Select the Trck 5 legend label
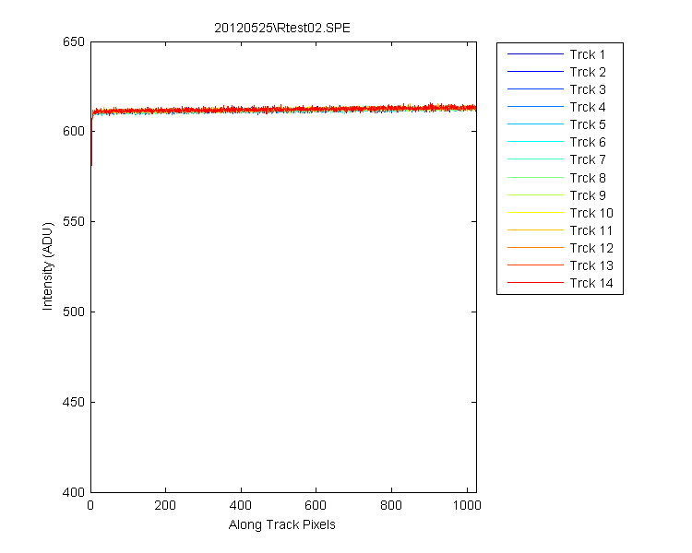The width and height of the screenshot is (692, 553). pos(588,124)
